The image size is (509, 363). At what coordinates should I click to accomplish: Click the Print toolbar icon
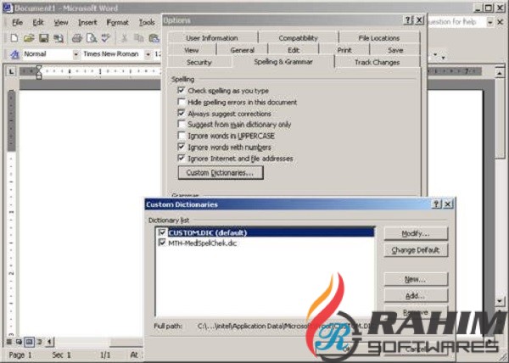76,38
